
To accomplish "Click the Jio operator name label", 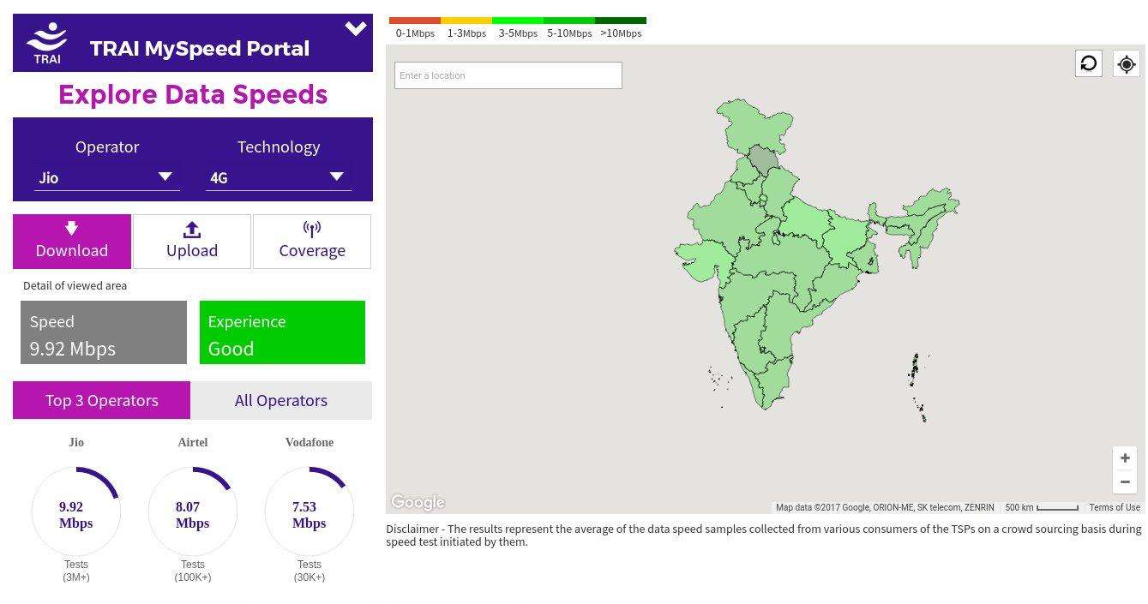I will pyautogui.click(x=76, y=443).
